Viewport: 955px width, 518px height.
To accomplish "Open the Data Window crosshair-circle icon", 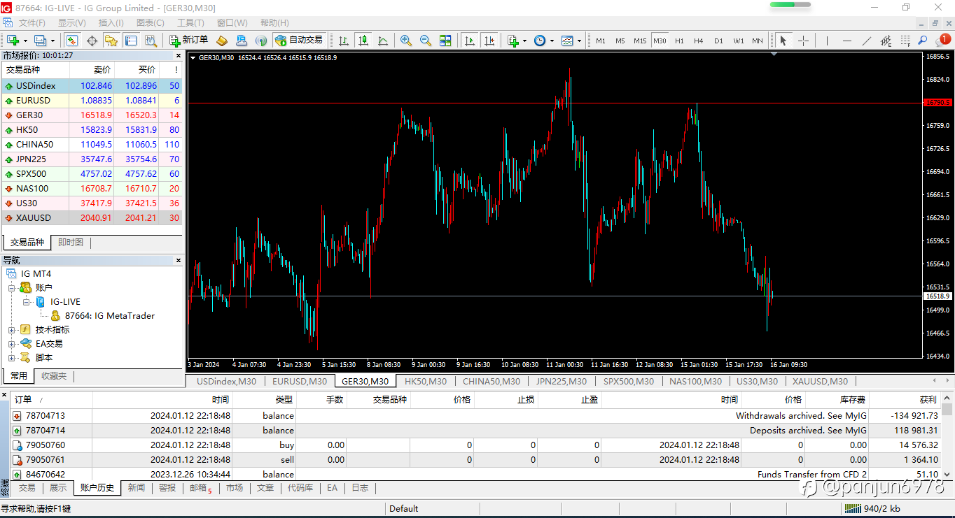I will click(92, 41).
